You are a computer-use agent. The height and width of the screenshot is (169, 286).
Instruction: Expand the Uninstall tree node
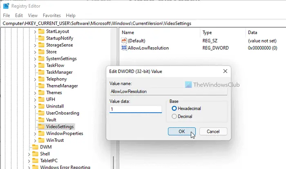[35, 106]
